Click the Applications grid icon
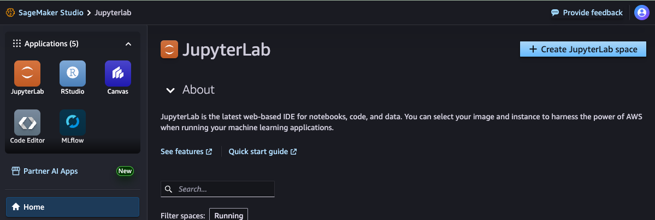655x220 pixels. (x=17, y=44)
